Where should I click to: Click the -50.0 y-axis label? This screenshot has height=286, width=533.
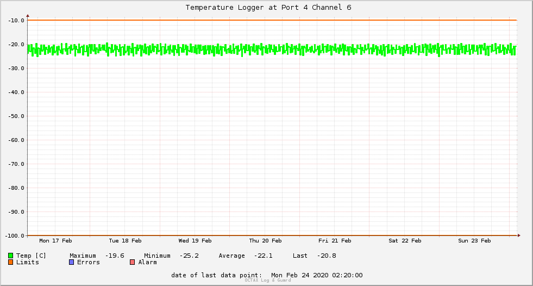[x=16, y=116]
